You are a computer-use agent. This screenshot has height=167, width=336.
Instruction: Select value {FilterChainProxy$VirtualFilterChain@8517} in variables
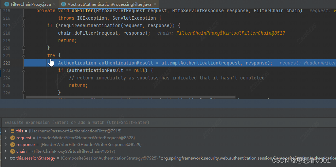[74, 151]
